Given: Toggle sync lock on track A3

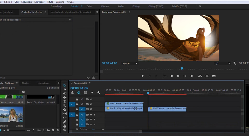Looking at the screenshot, I should (x=87, y=124).
